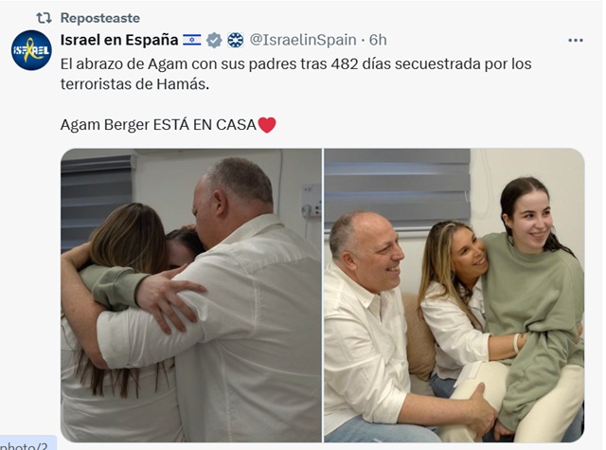Click the red heart emoji in the post
606x450 pixels.
(x=267, y=125)
